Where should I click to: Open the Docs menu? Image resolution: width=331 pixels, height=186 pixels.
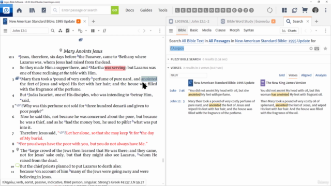[x=130, y=10]
